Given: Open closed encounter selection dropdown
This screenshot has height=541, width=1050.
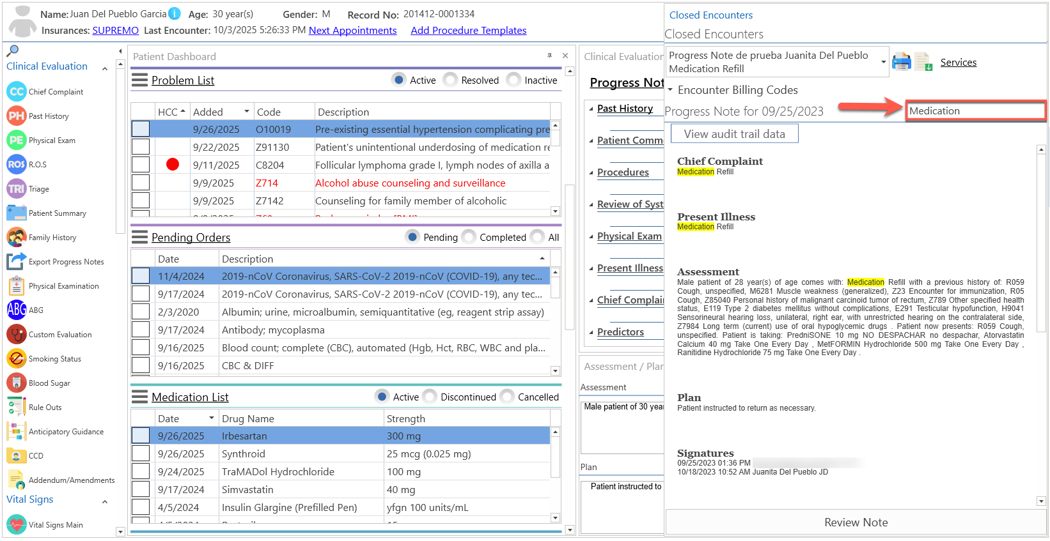Looking at the screenshot, I should click(883, 62).
